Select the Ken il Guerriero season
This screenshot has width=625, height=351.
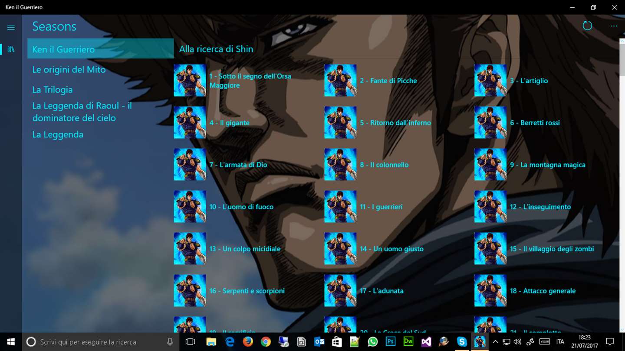coord(101,49)
